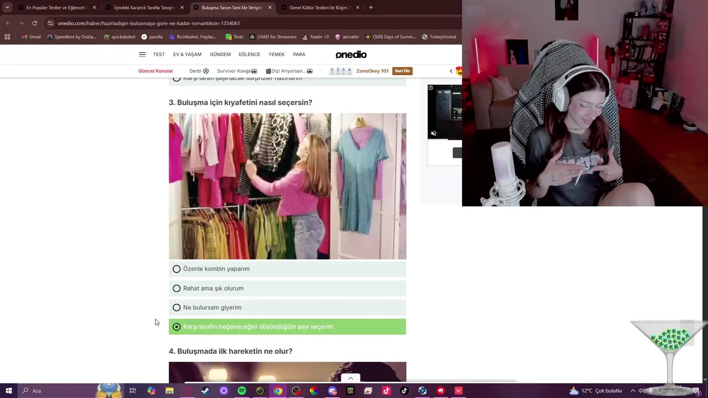Open the Dizi Arıyorsan topic link

click(x=289, y=71)
